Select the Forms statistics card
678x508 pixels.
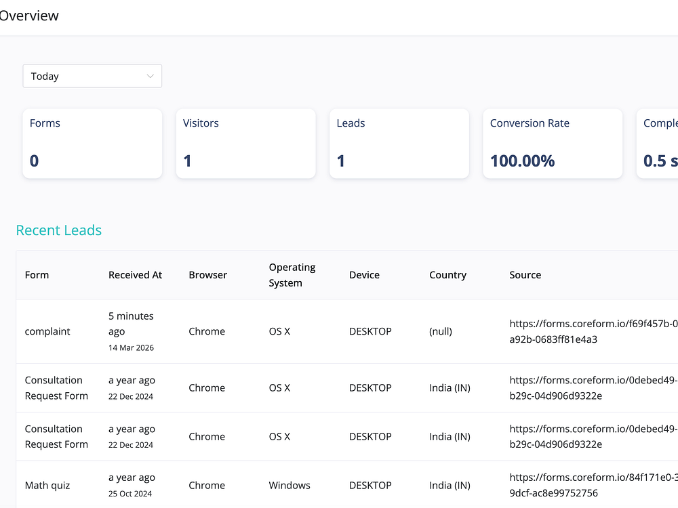tap(92, 143)
